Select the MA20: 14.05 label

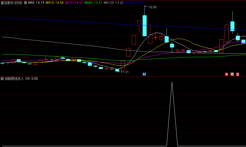74,3
